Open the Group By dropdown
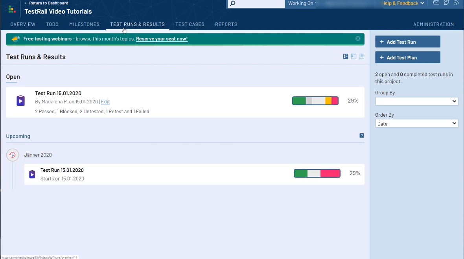 point(416,101)
